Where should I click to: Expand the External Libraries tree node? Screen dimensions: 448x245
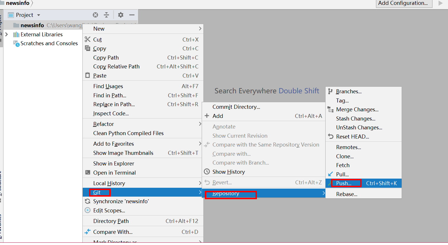pyautogui.click(x=7, y=34)
